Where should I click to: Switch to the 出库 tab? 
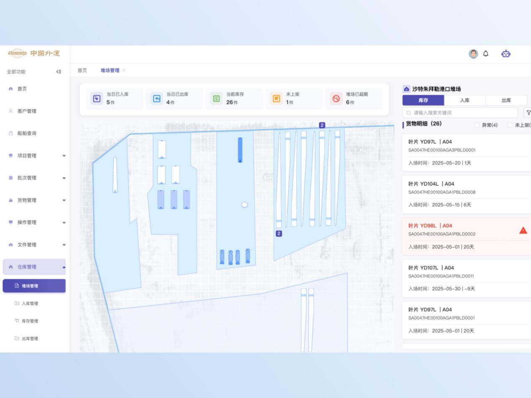tap(506, 100)
